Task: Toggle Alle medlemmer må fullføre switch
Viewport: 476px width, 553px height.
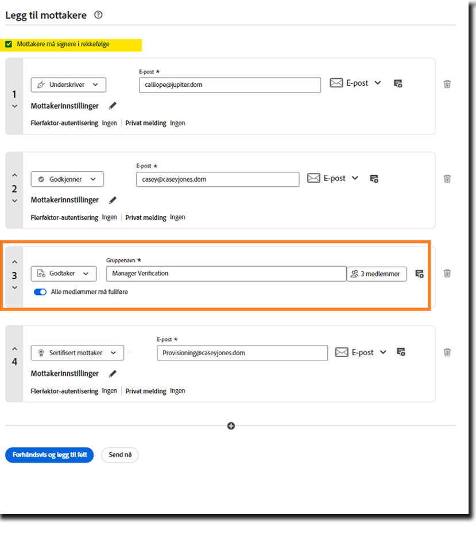Action: (x=40, y=292)
